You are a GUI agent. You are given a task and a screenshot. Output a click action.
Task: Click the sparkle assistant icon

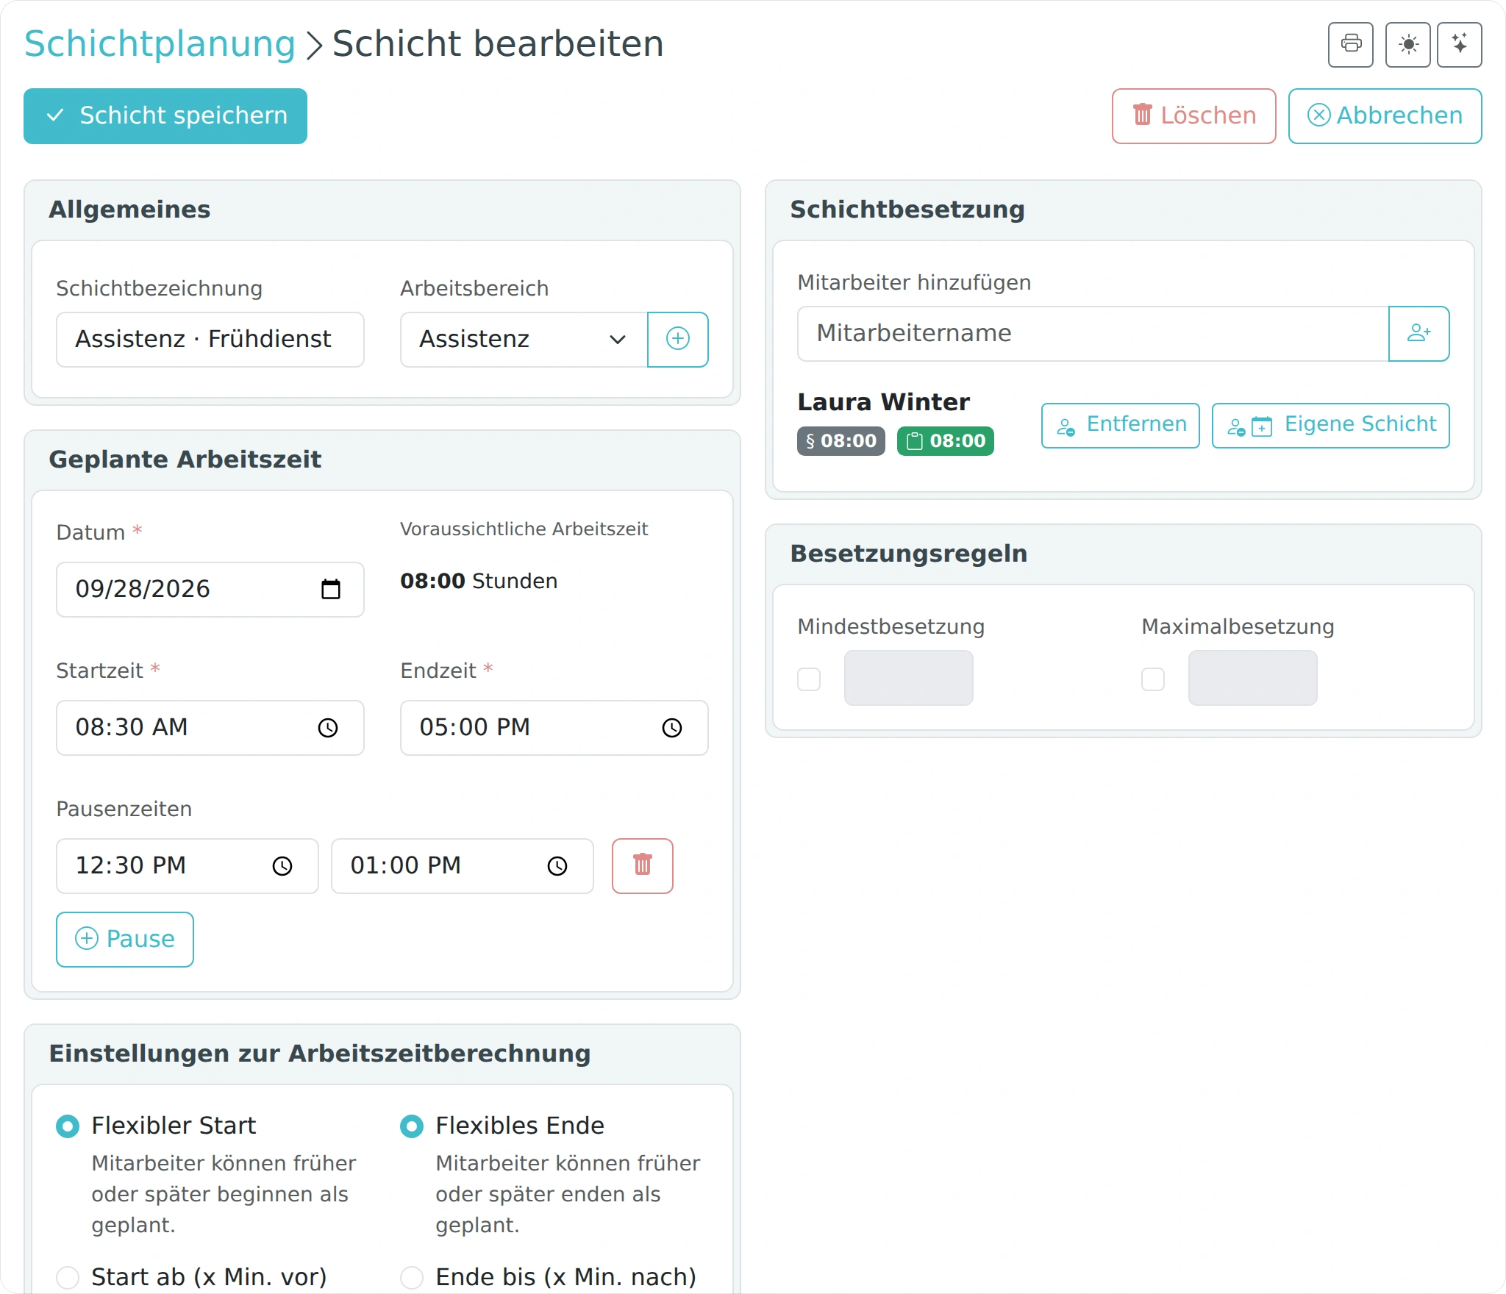(x=1459, y=45)
